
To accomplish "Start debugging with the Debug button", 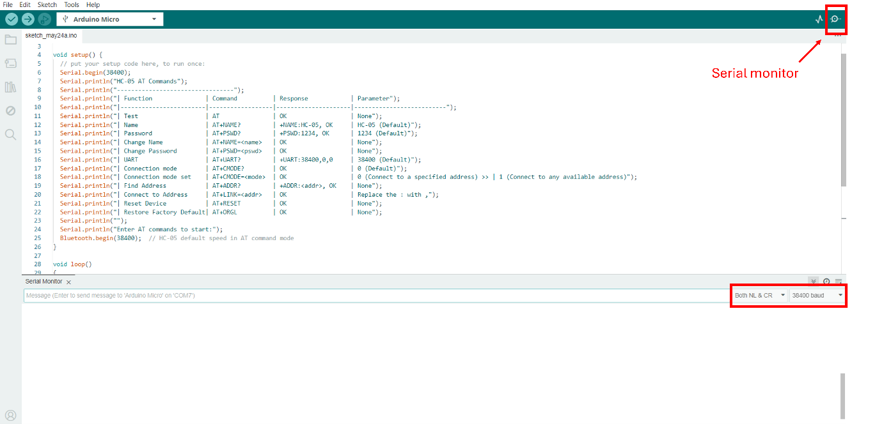I will click(x=45, y=19).
